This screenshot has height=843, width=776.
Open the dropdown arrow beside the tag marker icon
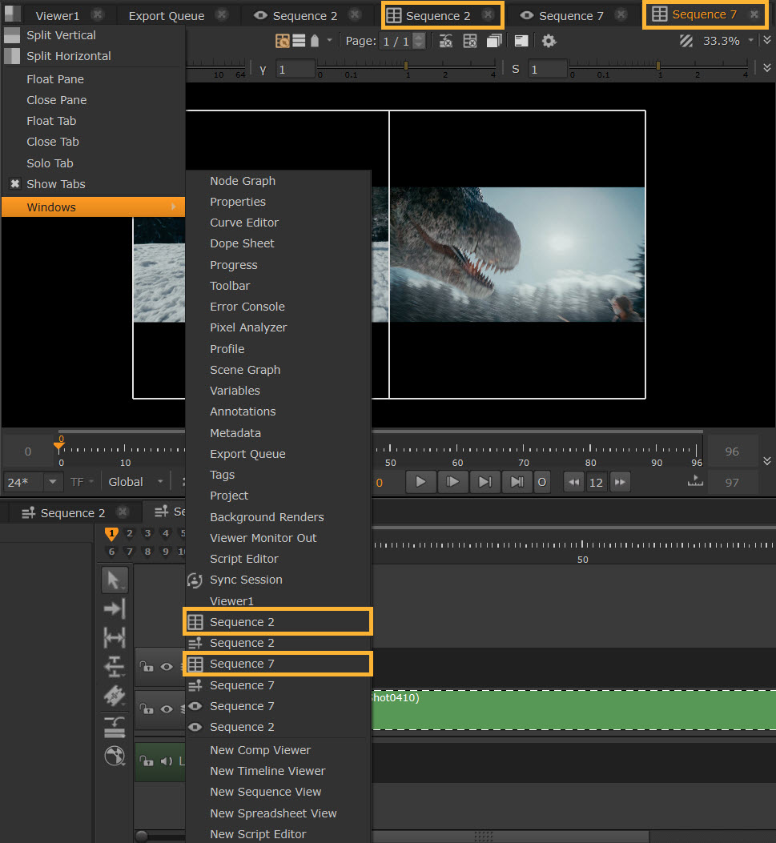330,40
